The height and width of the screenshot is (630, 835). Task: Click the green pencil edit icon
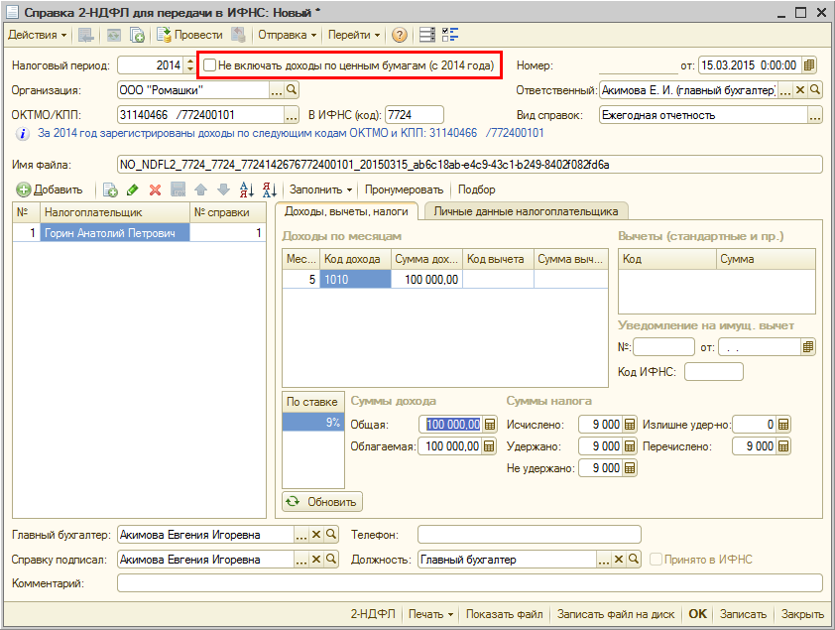(133, 190)
